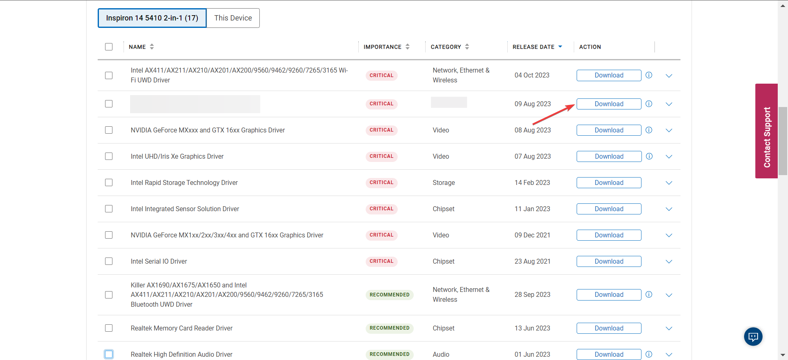Expand NVIDIA MX1xx/2xx/3xx/4xx driver row
788x360 pixels.
669,235
